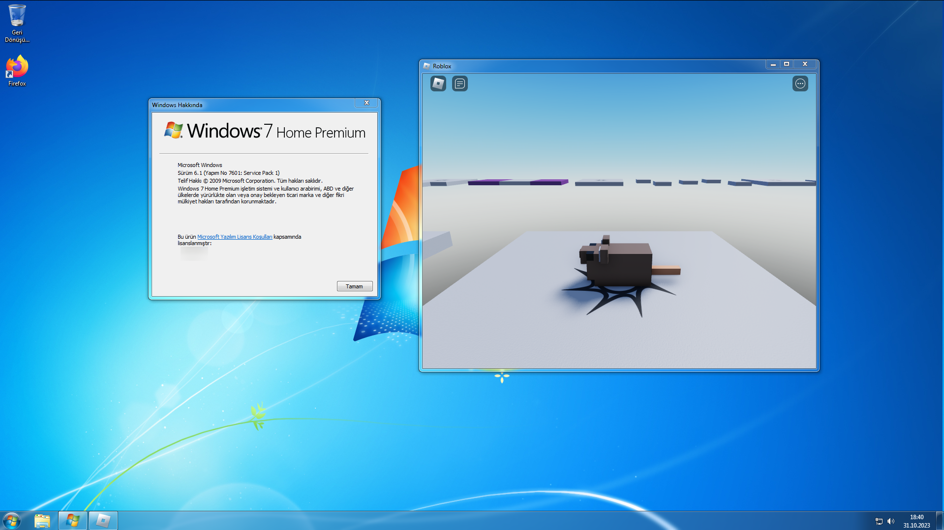944x530 pixels.
Task: Maximize the Roblox window
Action: click(787, 64)
